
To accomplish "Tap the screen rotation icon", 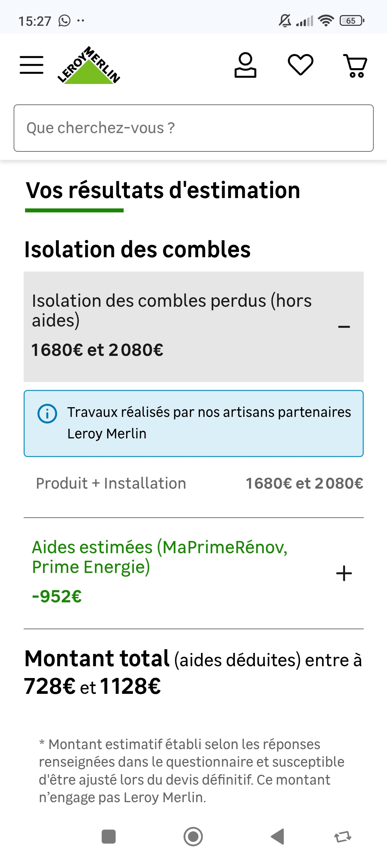I will pyautogui.click(x=343, y=837).
